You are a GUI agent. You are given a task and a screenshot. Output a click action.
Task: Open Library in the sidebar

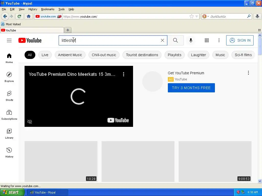tap(9, 134)
